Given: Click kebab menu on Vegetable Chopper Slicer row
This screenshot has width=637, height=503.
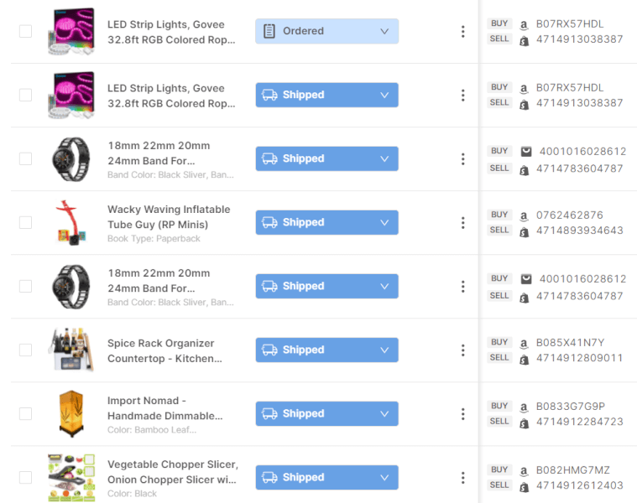Looking at the screenshot, I should tap(462, 477).
